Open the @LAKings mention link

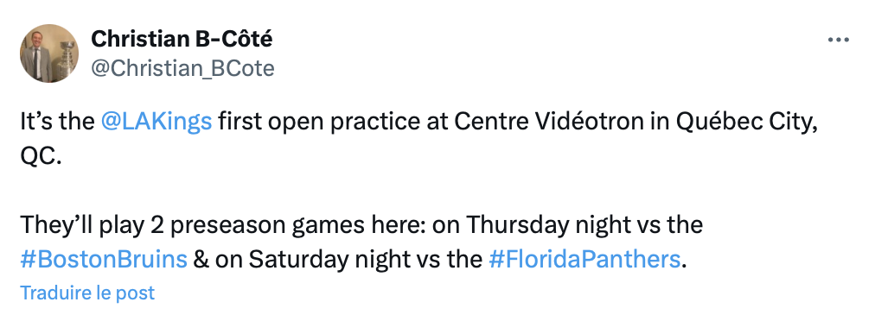(156, 121)
